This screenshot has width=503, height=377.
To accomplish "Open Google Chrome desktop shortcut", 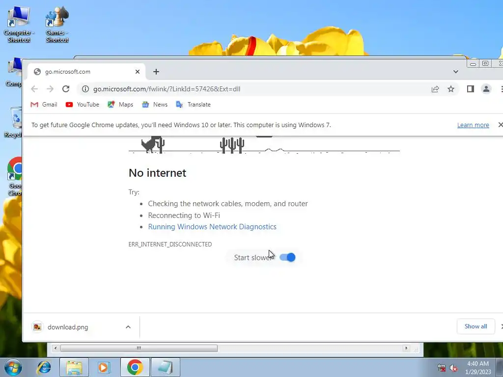I will (x=14, y=176).
